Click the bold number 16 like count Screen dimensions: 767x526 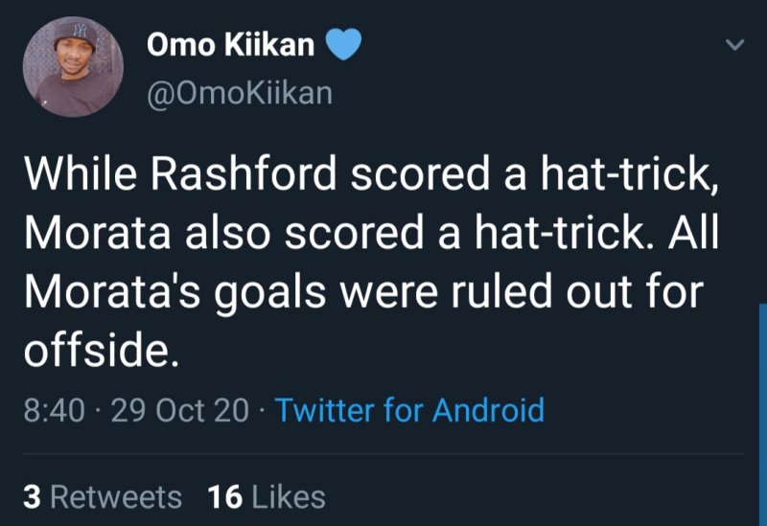click(x=223, y=497)
